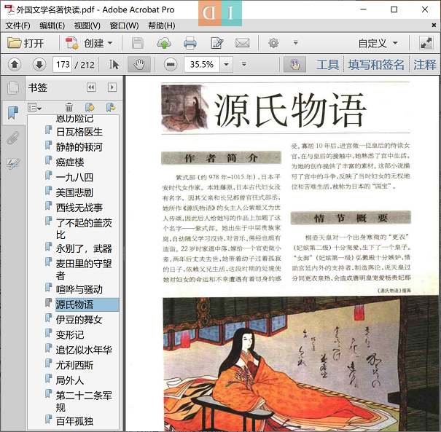Click the zoom out minus button
Image resolution: width=441 pixels, height=432 pixels.
(171, 65)
